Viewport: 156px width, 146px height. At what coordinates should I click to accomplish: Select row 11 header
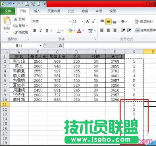5,104
